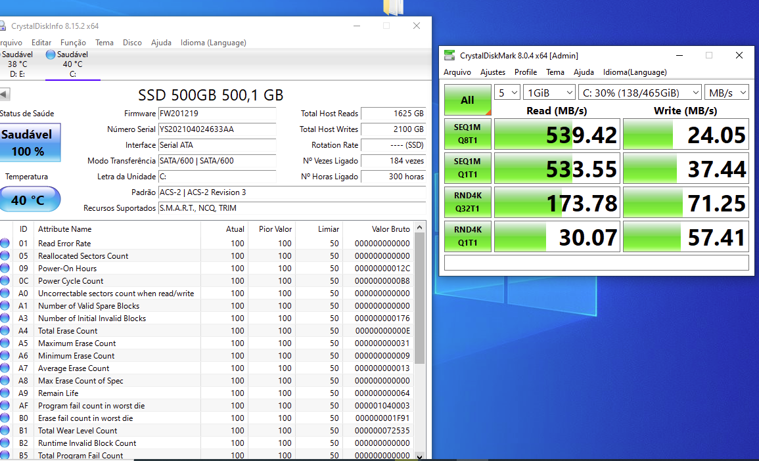Image resolution: width=759 pixels, height=461 pixels.
Task: Click the Saudável 100 % health status button
Action: click(29, 143)
